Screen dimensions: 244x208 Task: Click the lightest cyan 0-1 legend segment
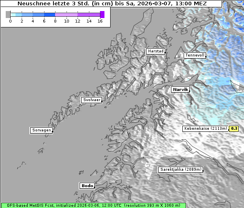(13, 15)
